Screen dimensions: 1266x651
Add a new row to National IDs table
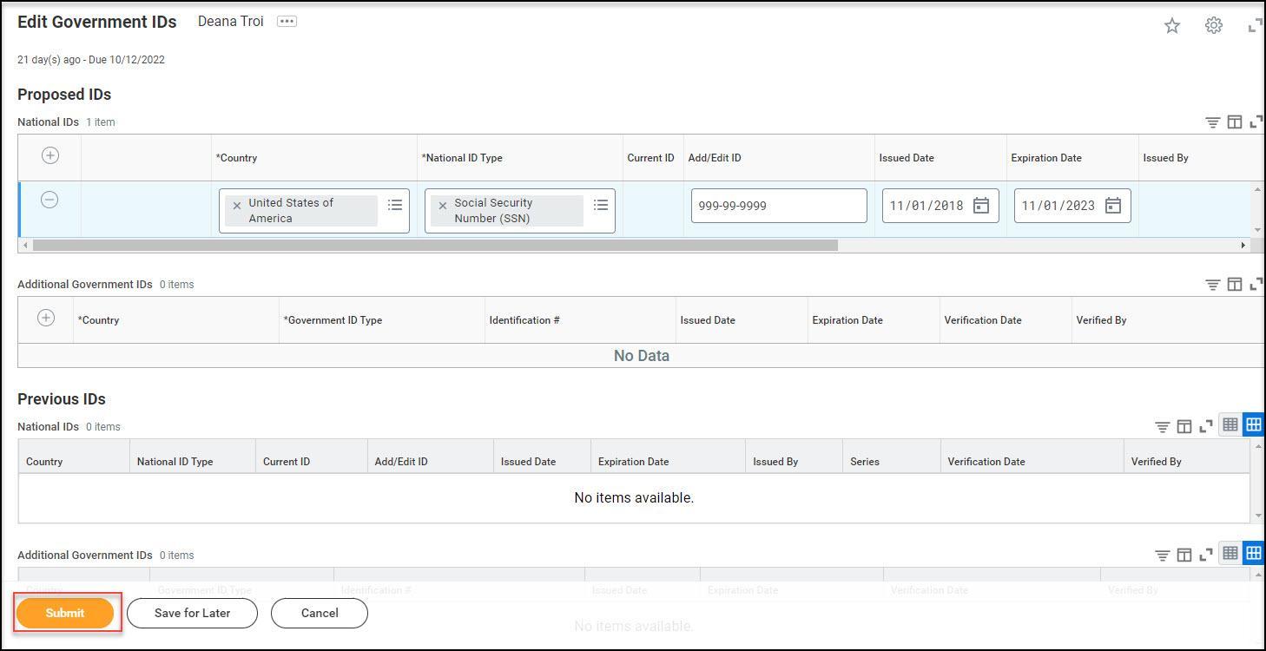50,155
